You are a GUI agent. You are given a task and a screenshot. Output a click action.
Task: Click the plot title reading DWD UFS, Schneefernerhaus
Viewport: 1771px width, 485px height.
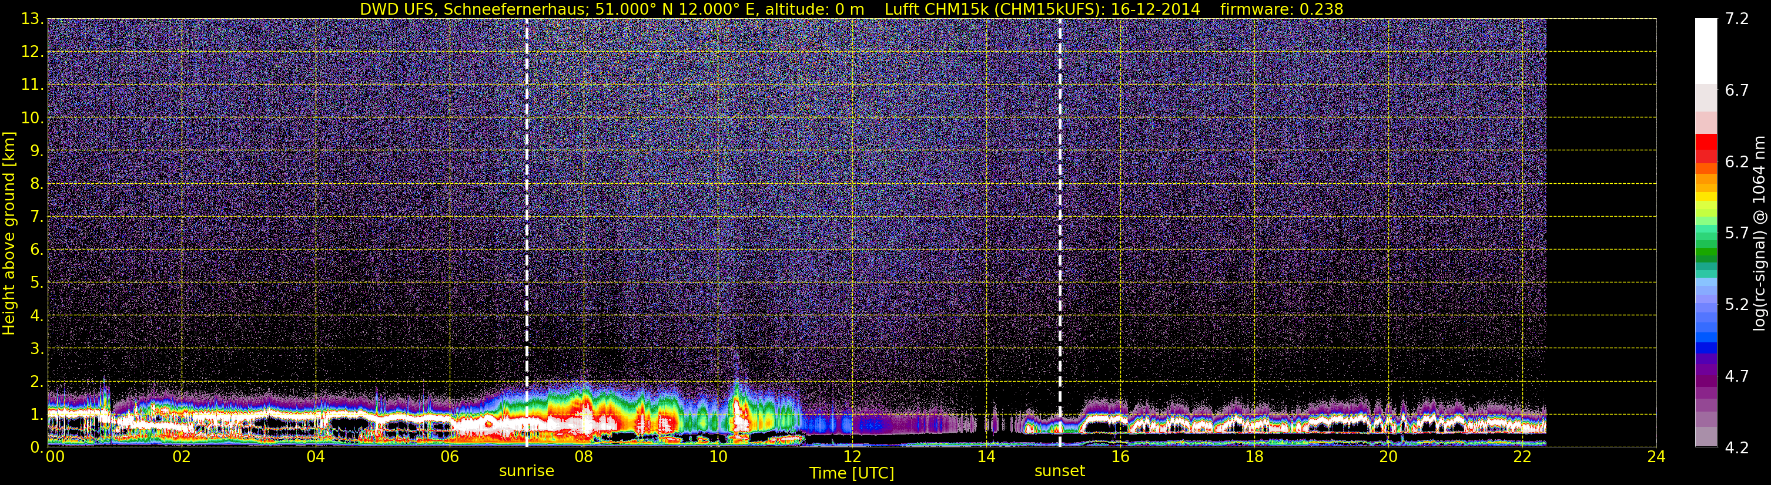[474, 9]
